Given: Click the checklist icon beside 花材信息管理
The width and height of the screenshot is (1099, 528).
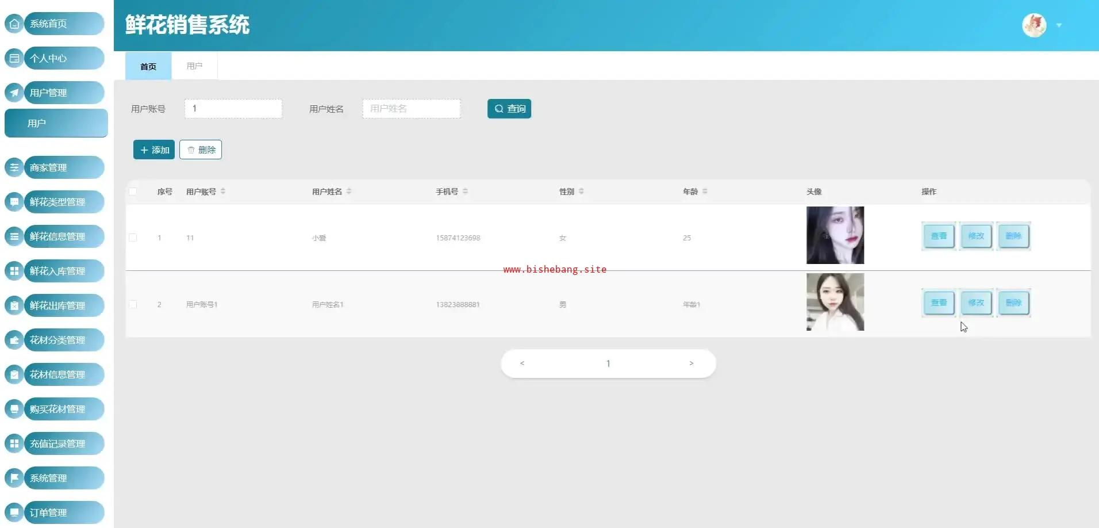Looking at the screenshot, I should pyautogui.click(x=14, y=374).
